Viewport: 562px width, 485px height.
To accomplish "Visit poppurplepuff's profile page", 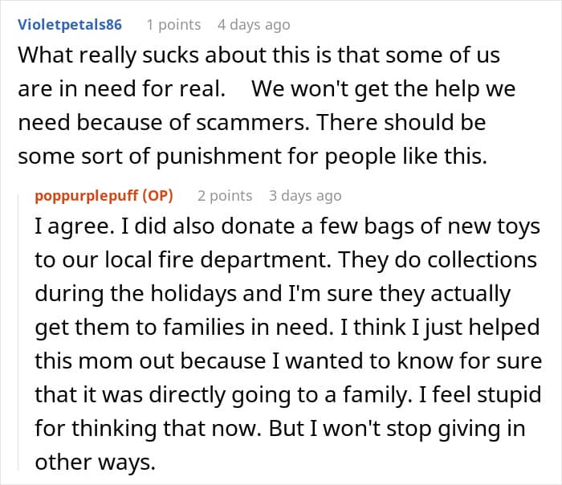I will coord(87,196).
